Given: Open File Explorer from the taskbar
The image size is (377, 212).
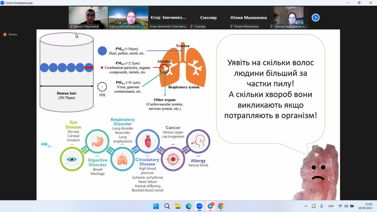Looking at the screenshot, I should (178, 206).
